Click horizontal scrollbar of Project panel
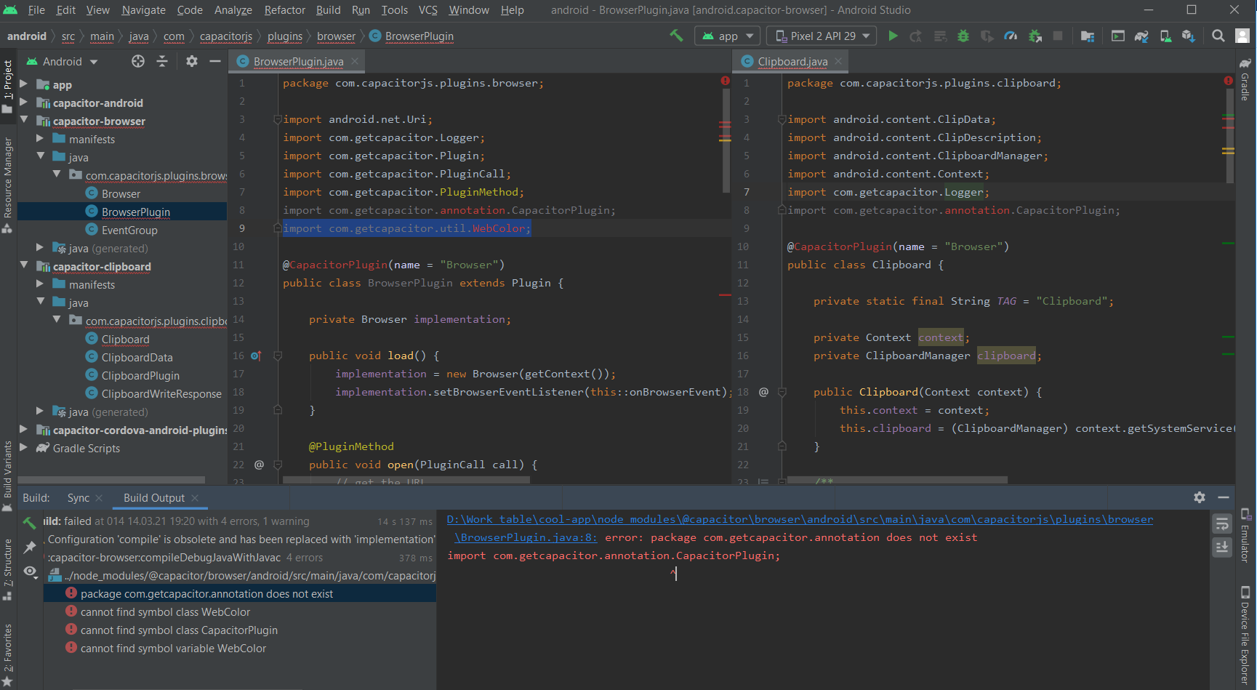This screenshot has width=1257, height=690. 111,480
